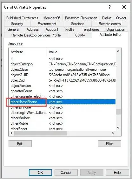Click the OK button
Viewport: 132px width, 179px height.
coord(40,172)
